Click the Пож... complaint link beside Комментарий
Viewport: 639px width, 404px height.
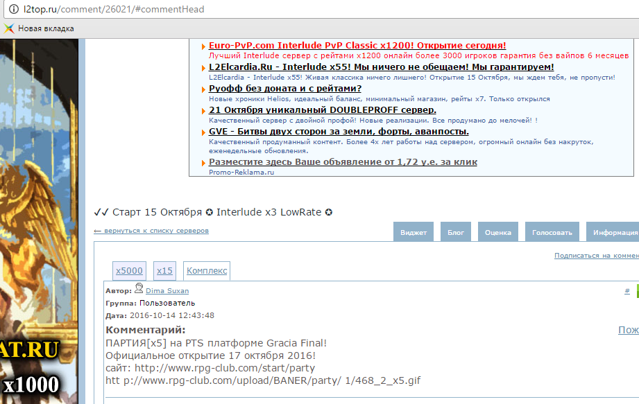(x=629, y=330)
